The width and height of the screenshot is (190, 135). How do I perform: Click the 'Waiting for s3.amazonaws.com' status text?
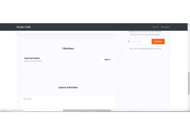13,110
